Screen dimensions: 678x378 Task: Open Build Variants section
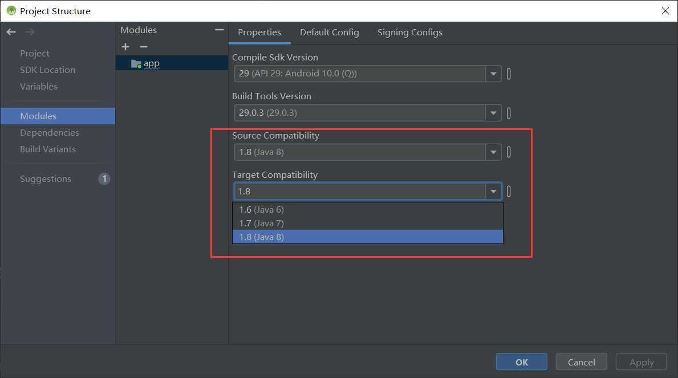pos(47,149)
